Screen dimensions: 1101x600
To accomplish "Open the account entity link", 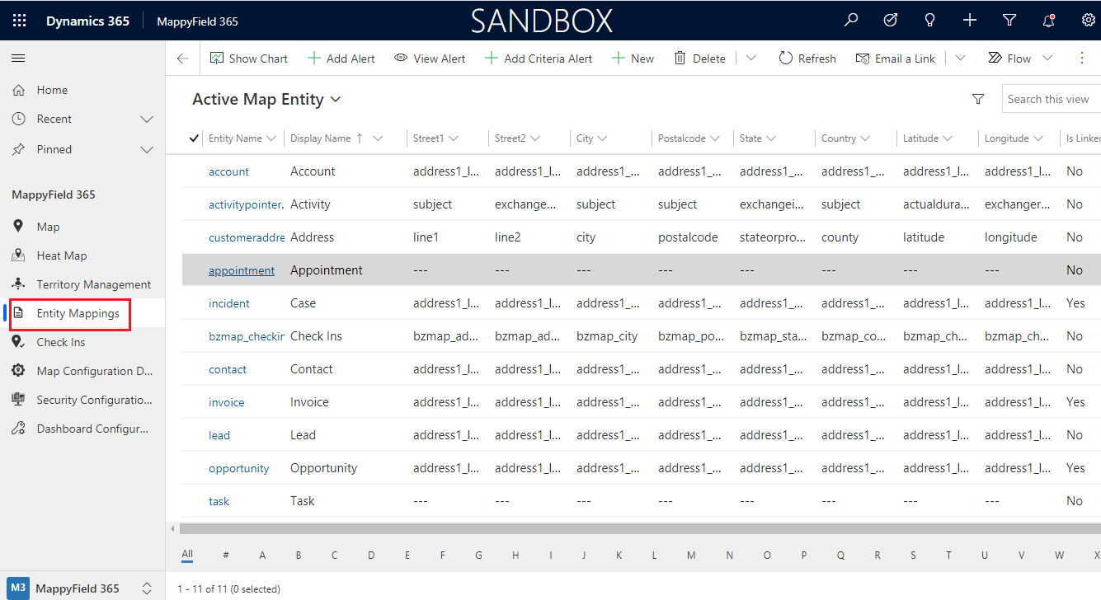I will pos(228,171).
